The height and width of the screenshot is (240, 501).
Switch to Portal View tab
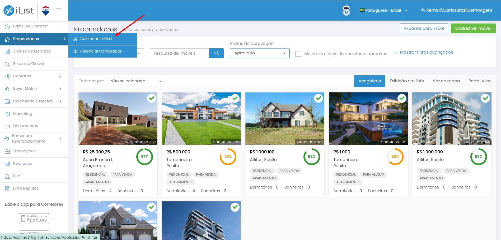480,81
